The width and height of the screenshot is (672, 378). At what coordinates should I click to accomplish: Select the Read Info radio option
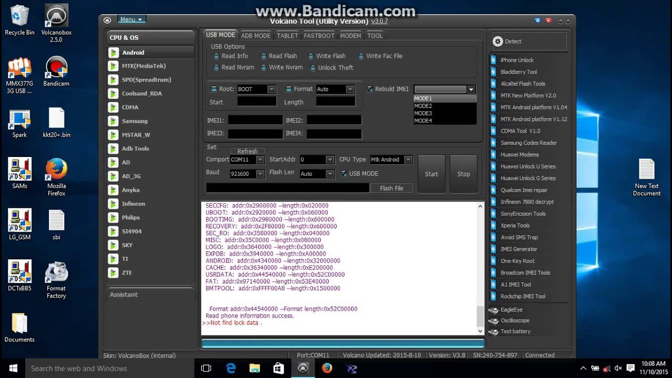[x=216, y=56]
